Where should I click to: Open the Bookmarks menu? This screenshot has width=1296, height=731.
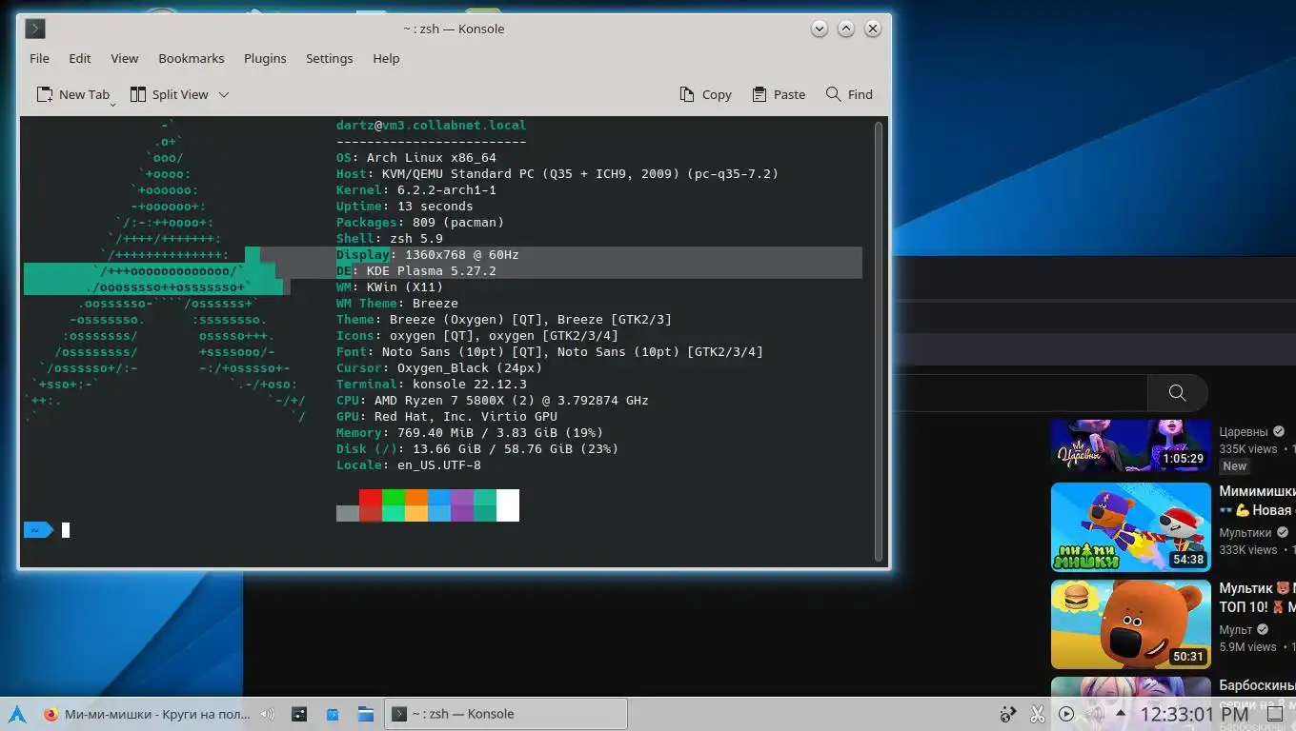tap(192, 58)
